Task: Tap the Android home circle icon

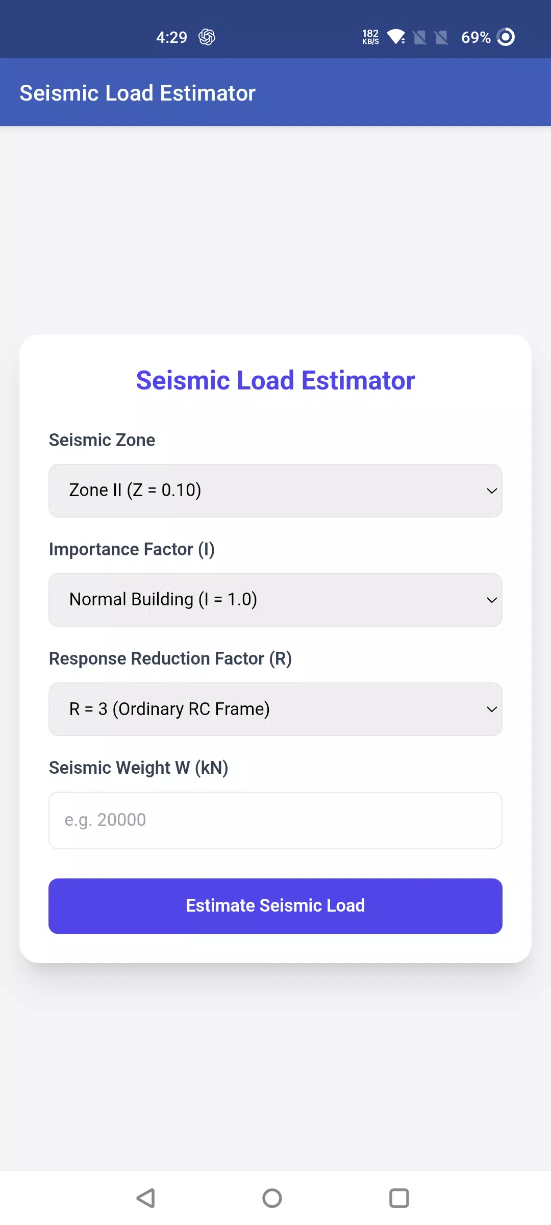Action: (272, 1198)
